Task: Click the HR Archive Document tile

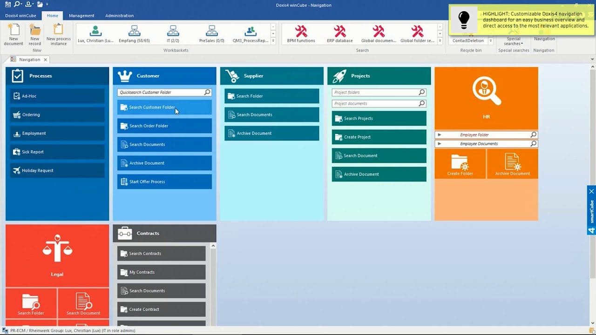Action: point(512,164)
